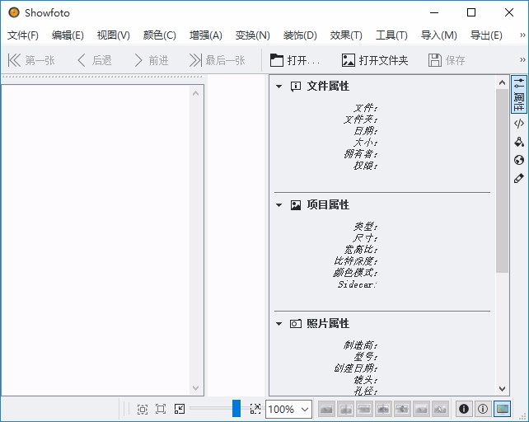The width and height of the screenshot is (529, 422).
Task: Open the 增强(A) menu
Action: tap(206, 35)
